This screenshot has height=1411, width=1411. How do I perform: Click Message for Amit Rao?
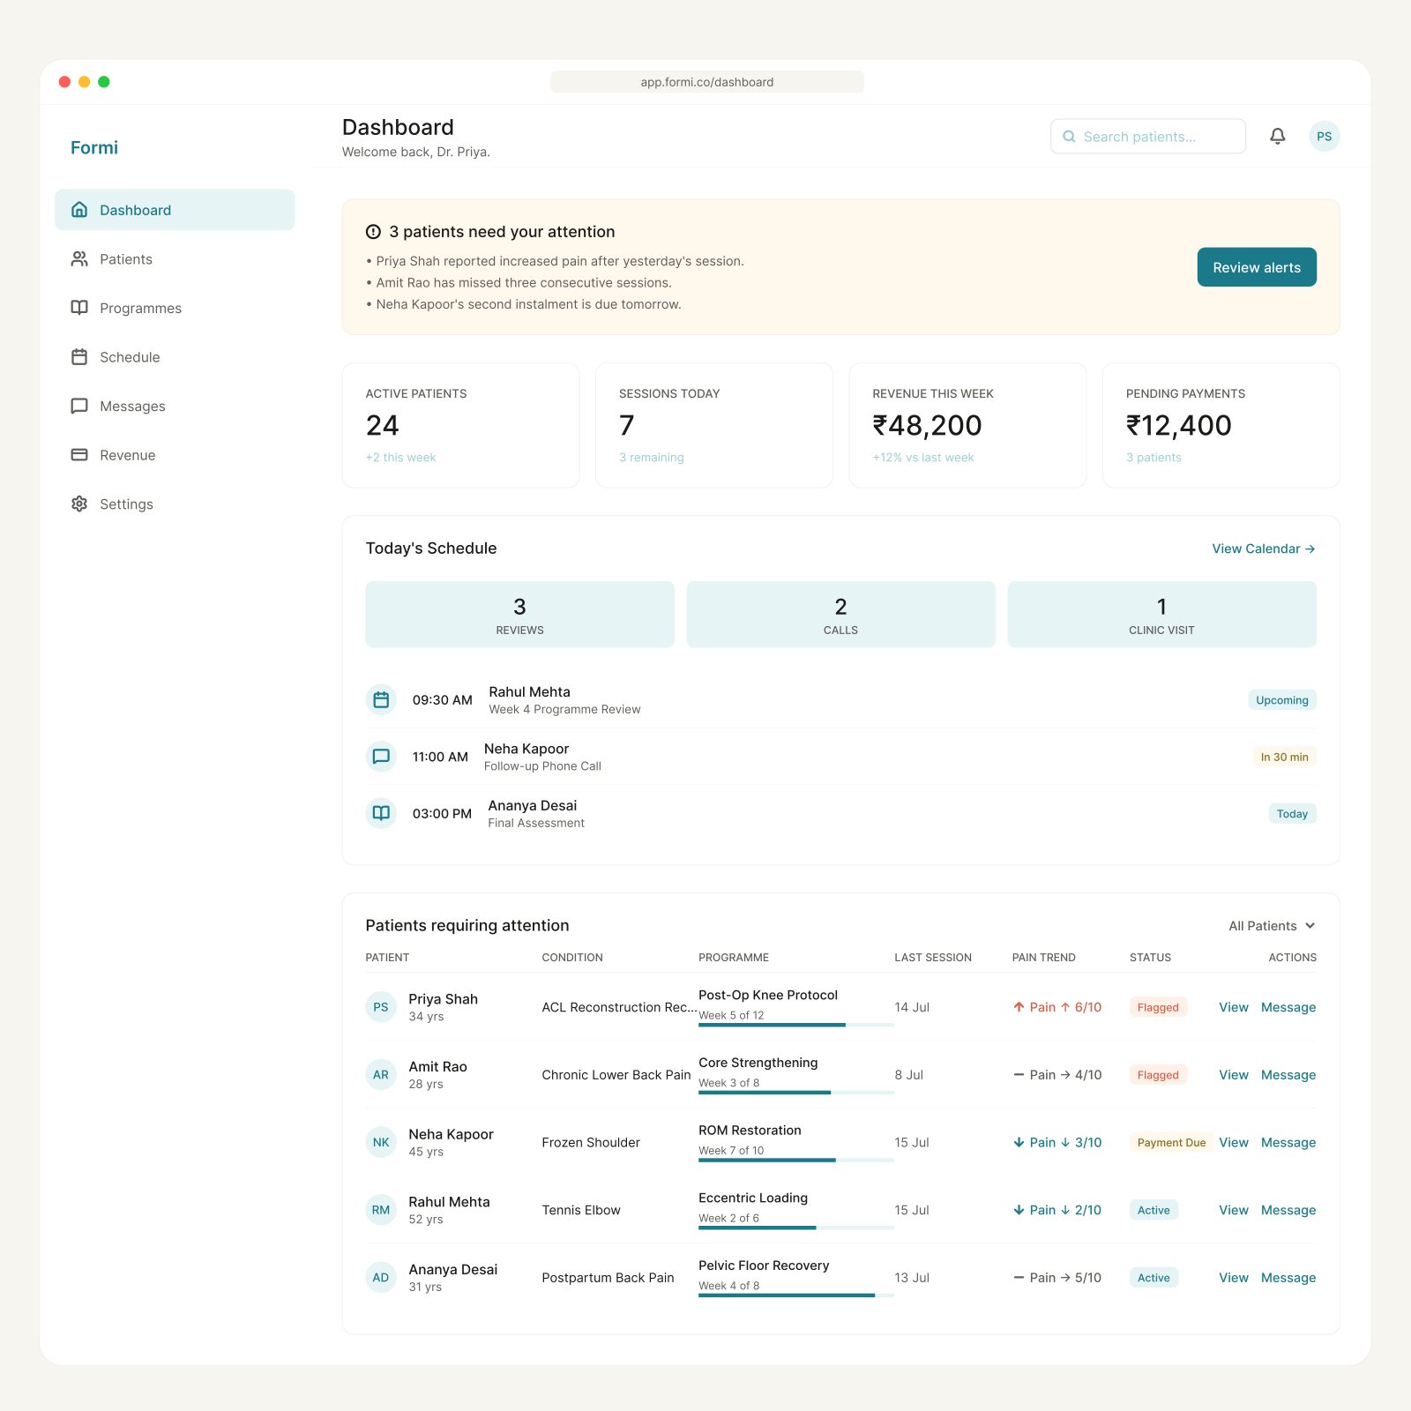click(x=1288, y=1075)
